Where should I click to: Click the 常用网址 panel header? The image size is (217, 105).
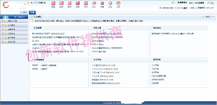pos(179,60)
